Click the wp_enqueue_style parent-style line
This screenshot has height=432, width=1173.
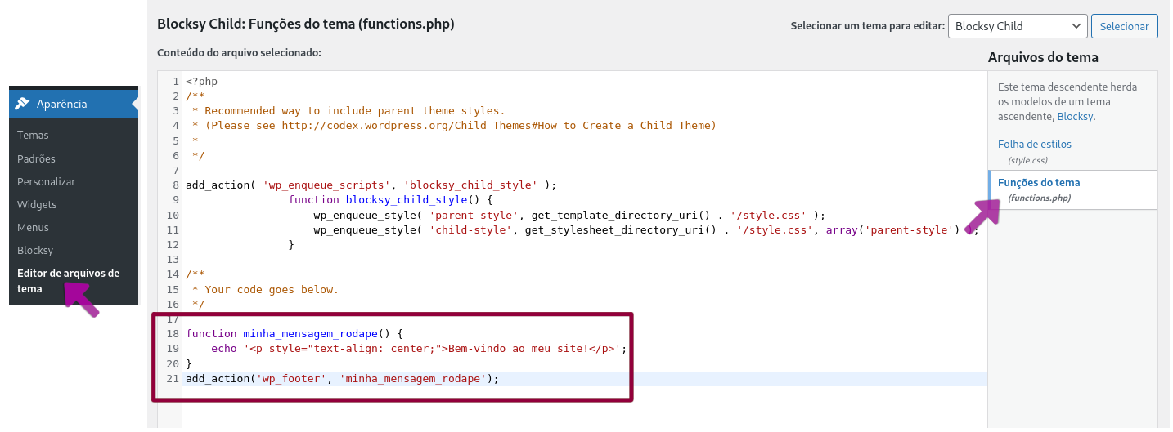pos(569,216)
